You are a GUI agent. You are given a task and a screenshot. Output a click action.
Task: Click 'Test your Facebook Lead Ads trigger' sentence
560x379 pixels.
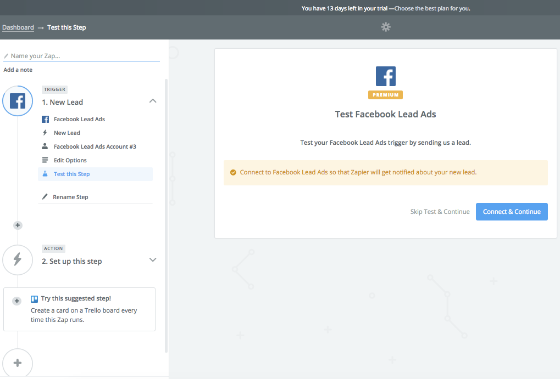tap(386, 143)
